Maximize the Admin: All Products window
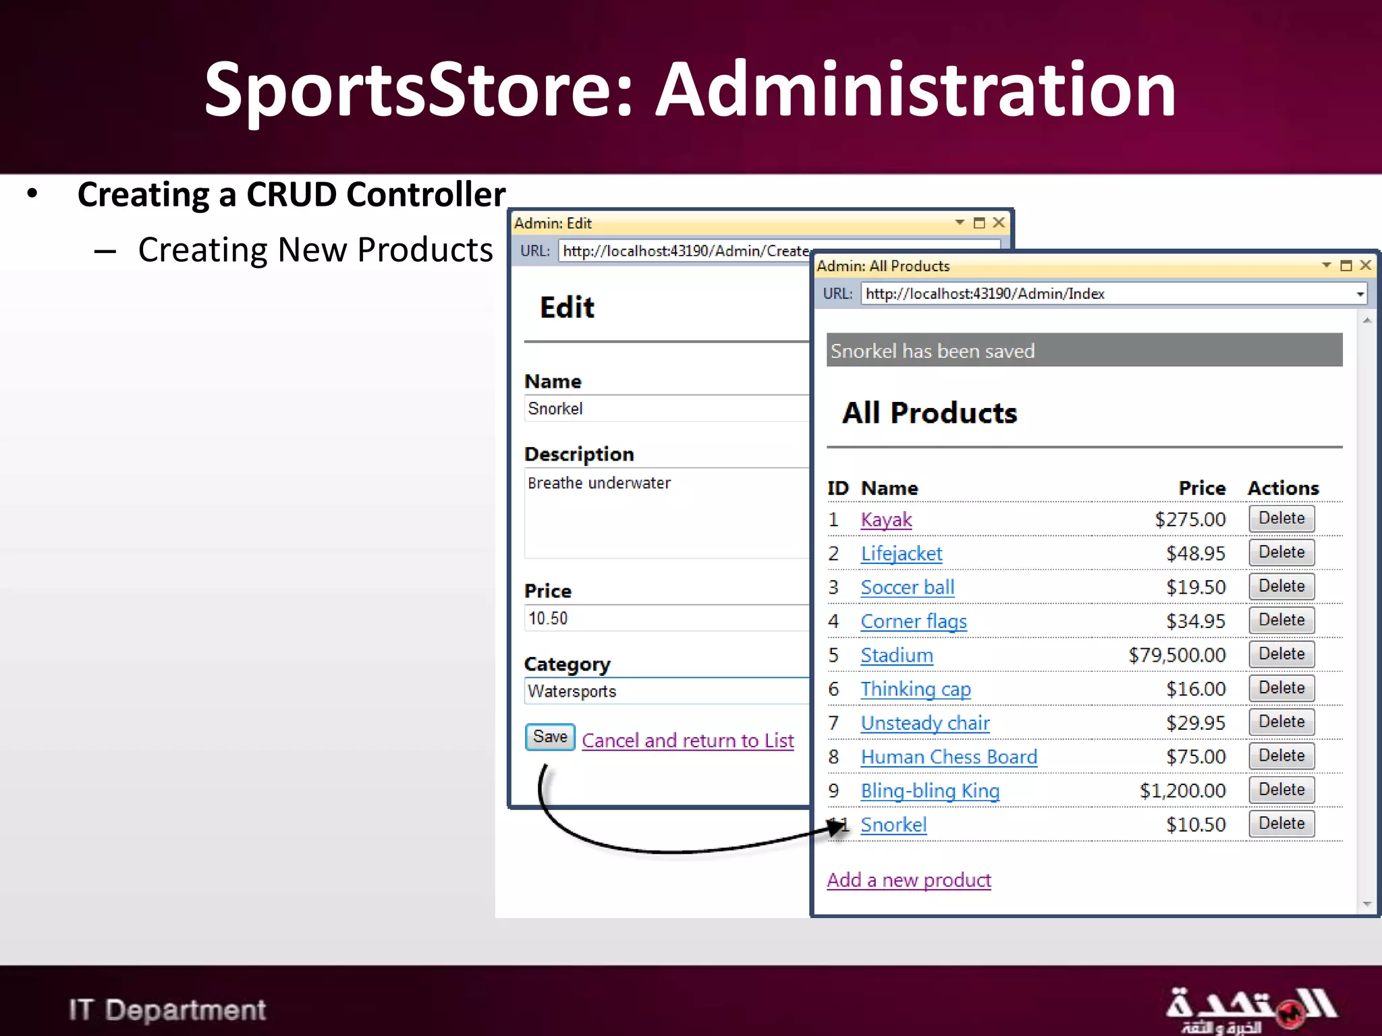 click(1346, 266)
